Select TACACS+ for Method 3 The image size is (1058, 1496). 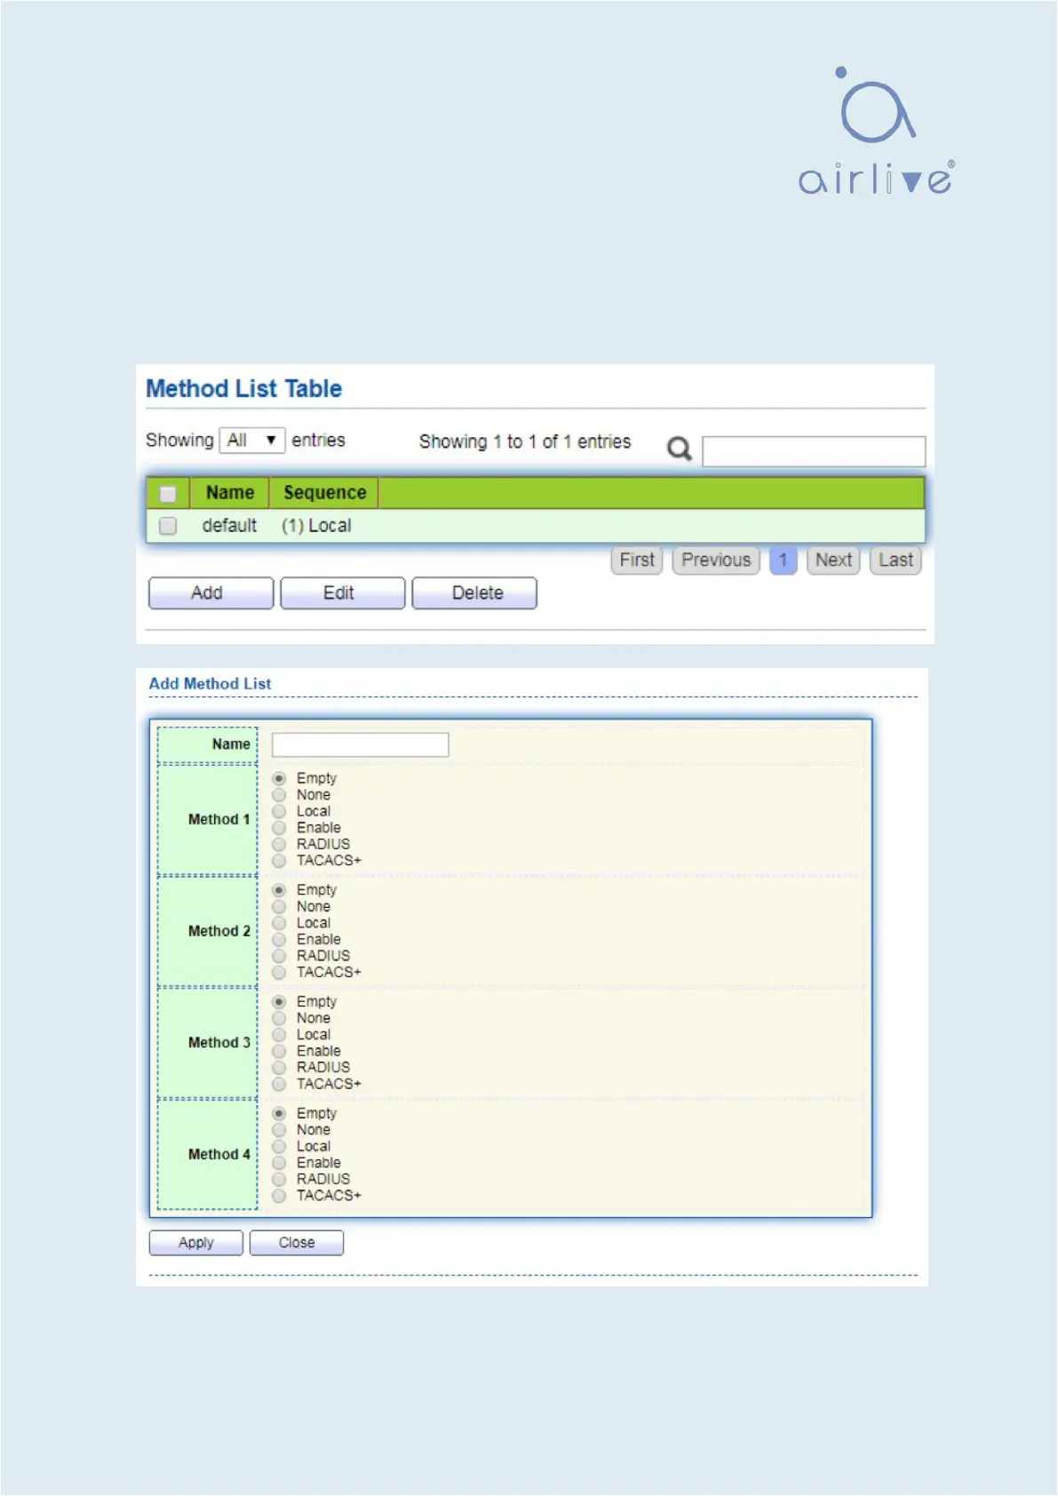(279, 1085)
